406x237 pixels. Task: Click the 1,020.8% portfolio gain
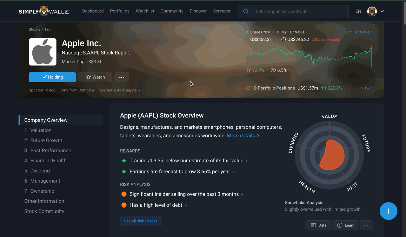click(x=331, y=88)
